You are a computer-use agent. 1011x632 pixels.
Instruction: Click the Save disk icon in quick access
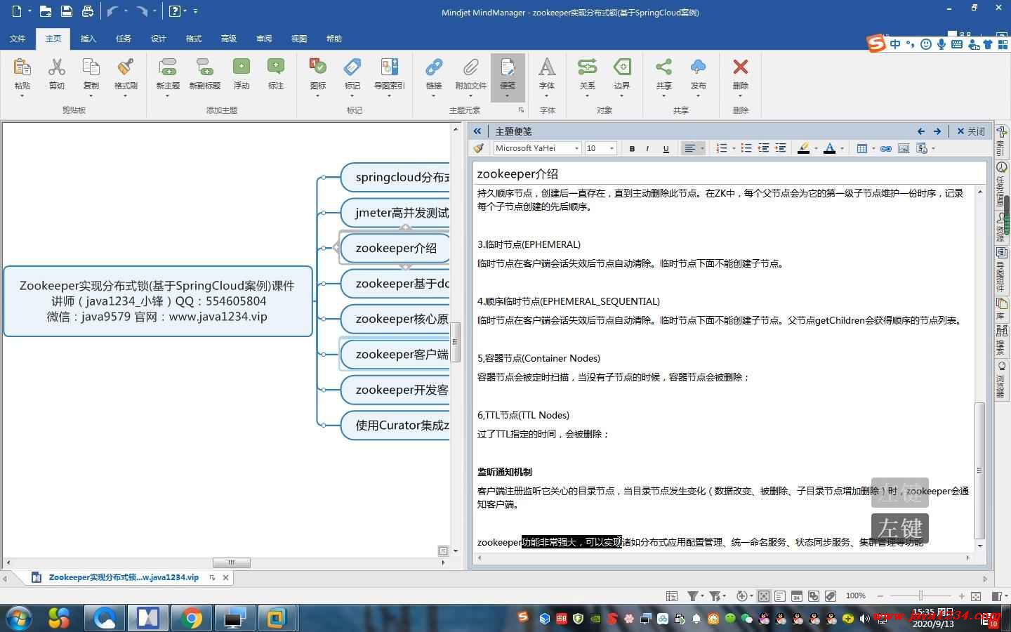pyautogui.click(x=67, y=11)
